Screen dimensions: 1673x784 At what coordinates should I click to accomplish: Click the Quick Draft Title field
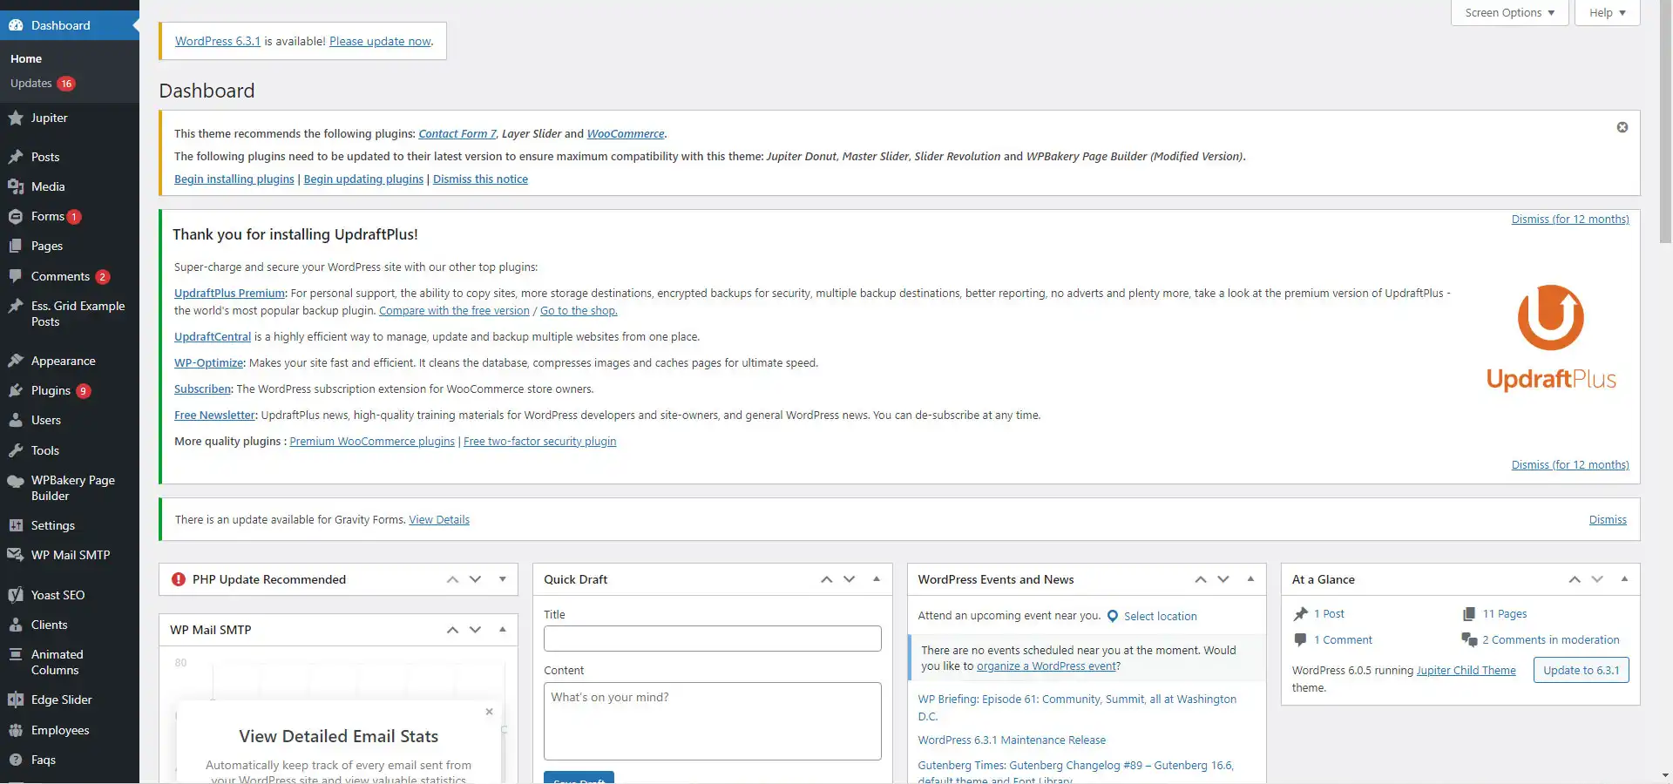712,639
